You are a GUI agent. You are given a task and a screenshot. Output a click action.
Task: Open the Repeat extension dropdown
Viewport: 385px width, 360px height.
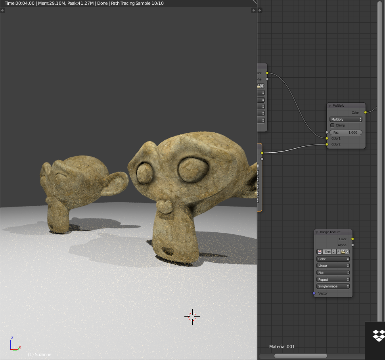tap(333, 280)
